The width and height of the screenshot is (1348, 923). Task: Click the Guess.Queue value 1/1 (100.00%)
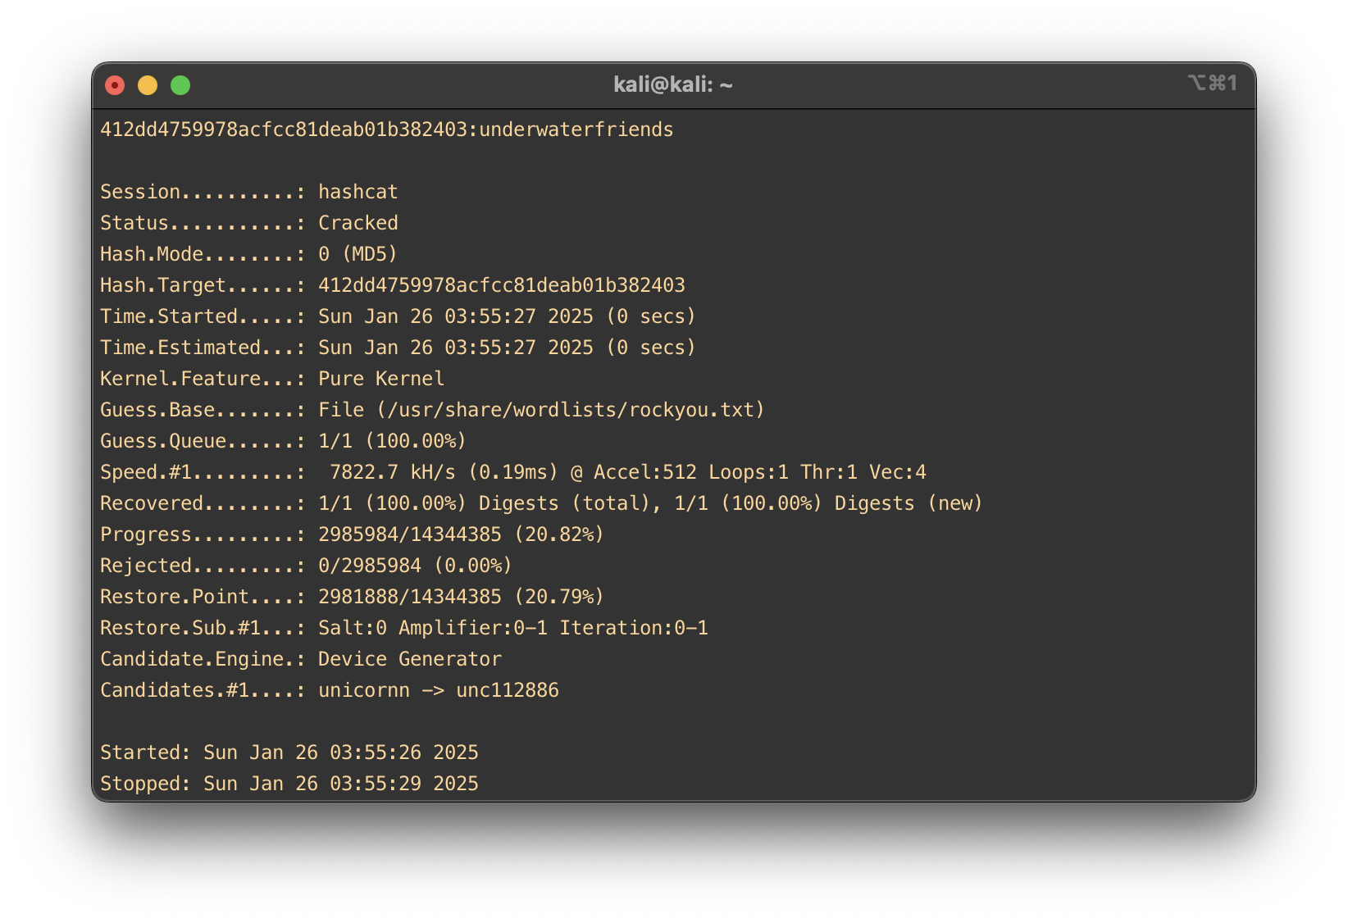pos(392,441)
